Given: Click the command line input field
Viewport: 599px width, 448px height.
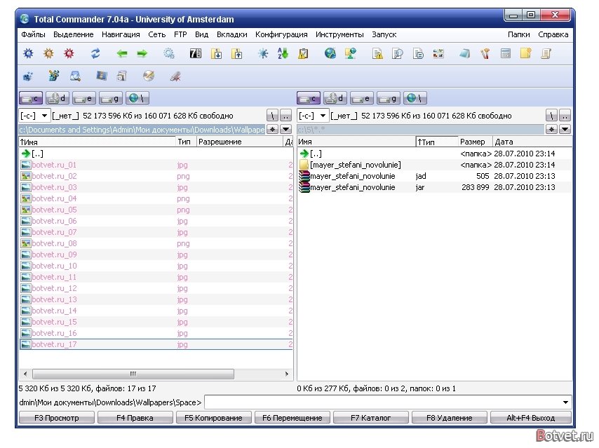Looking at the screenshot, I should point(383,402).
